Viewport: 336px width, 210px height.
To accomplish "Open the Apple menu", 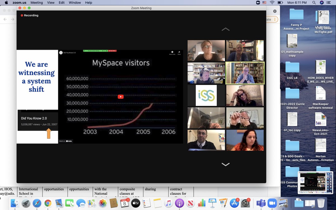I will 6,3.
